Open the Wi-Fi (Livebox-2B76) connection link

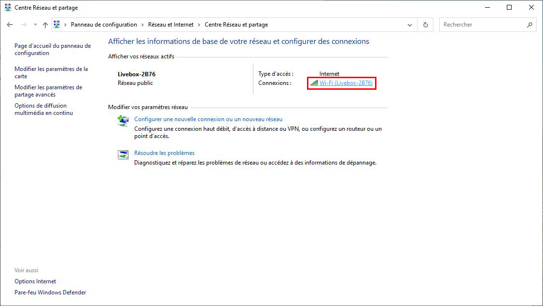tap(346, 83)
